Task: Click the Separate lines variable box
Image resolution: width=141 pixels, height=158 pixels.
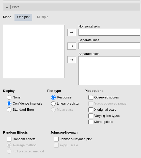Action: pyautogui.click(x=109, y=46)
